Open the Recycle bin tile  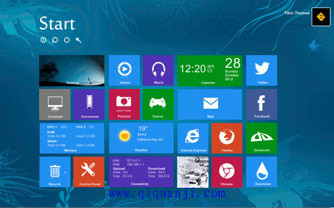tap(55, 172)
